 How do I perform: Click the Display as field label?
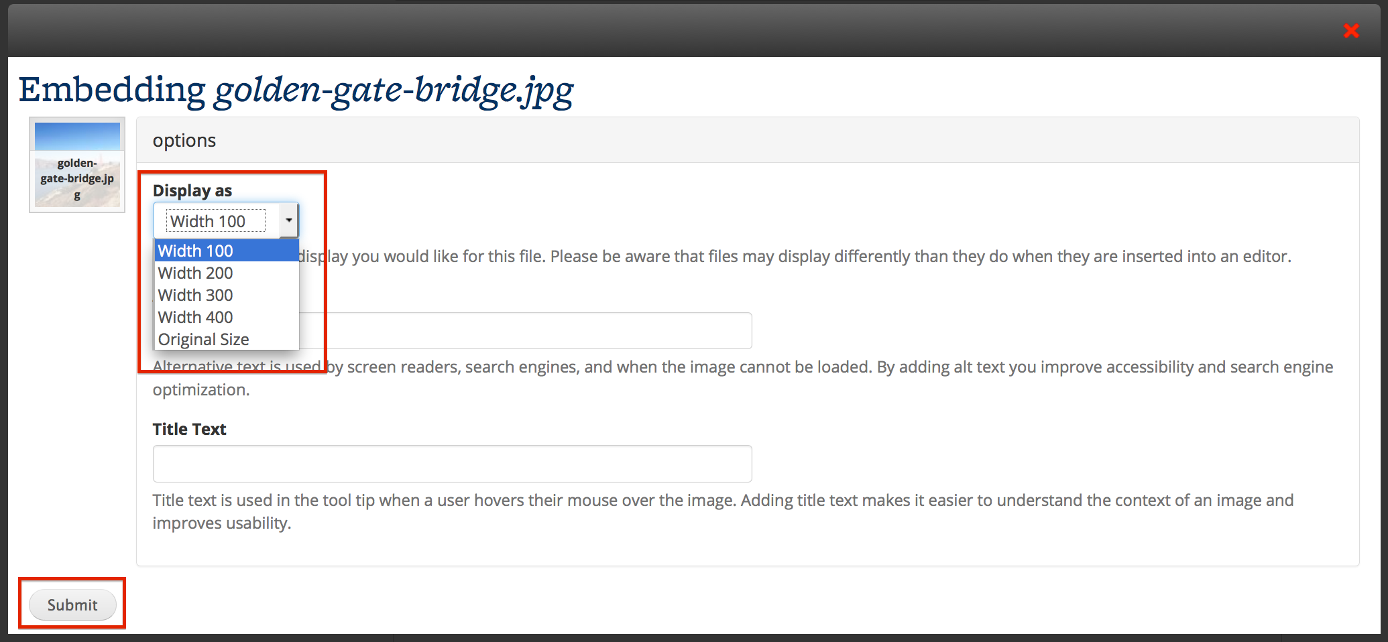click(192, 191)
